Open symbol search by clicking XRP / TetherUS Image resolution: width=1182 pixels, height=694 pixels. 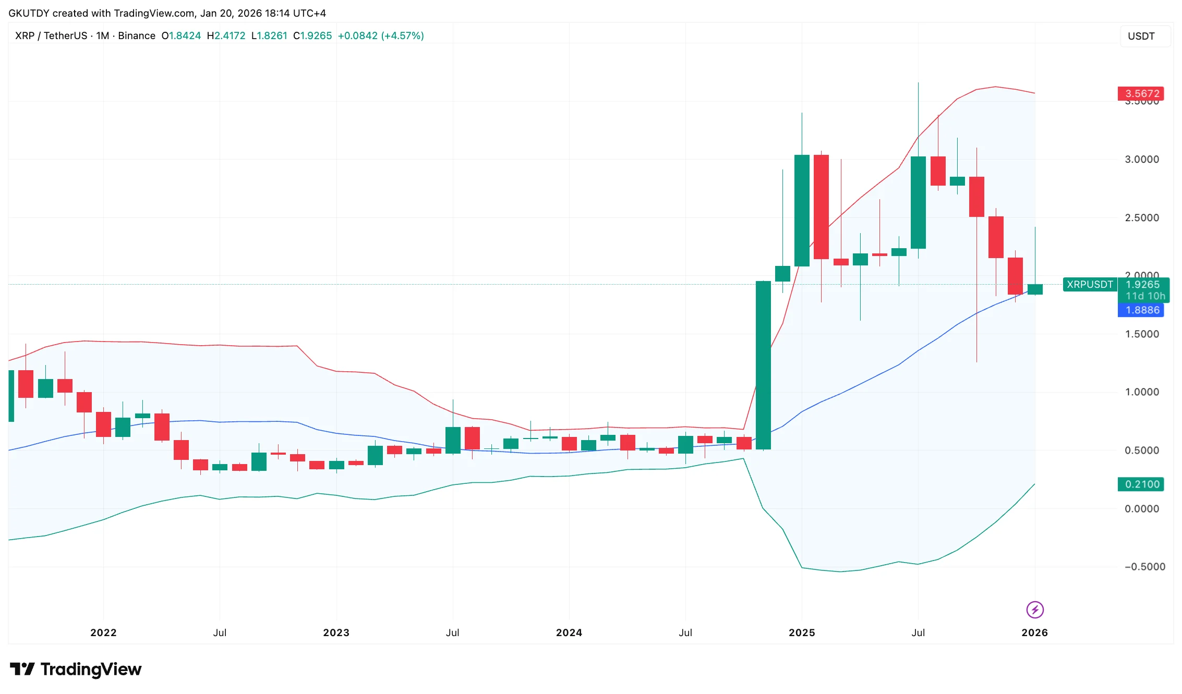[52, 35]
